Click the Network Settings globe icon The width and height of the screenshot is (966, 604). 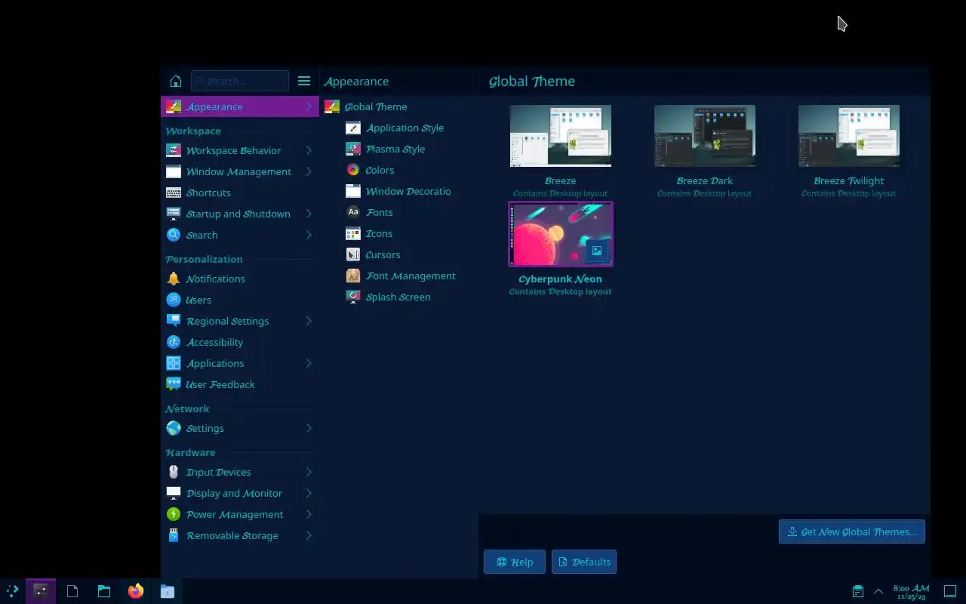click(174, 428)
